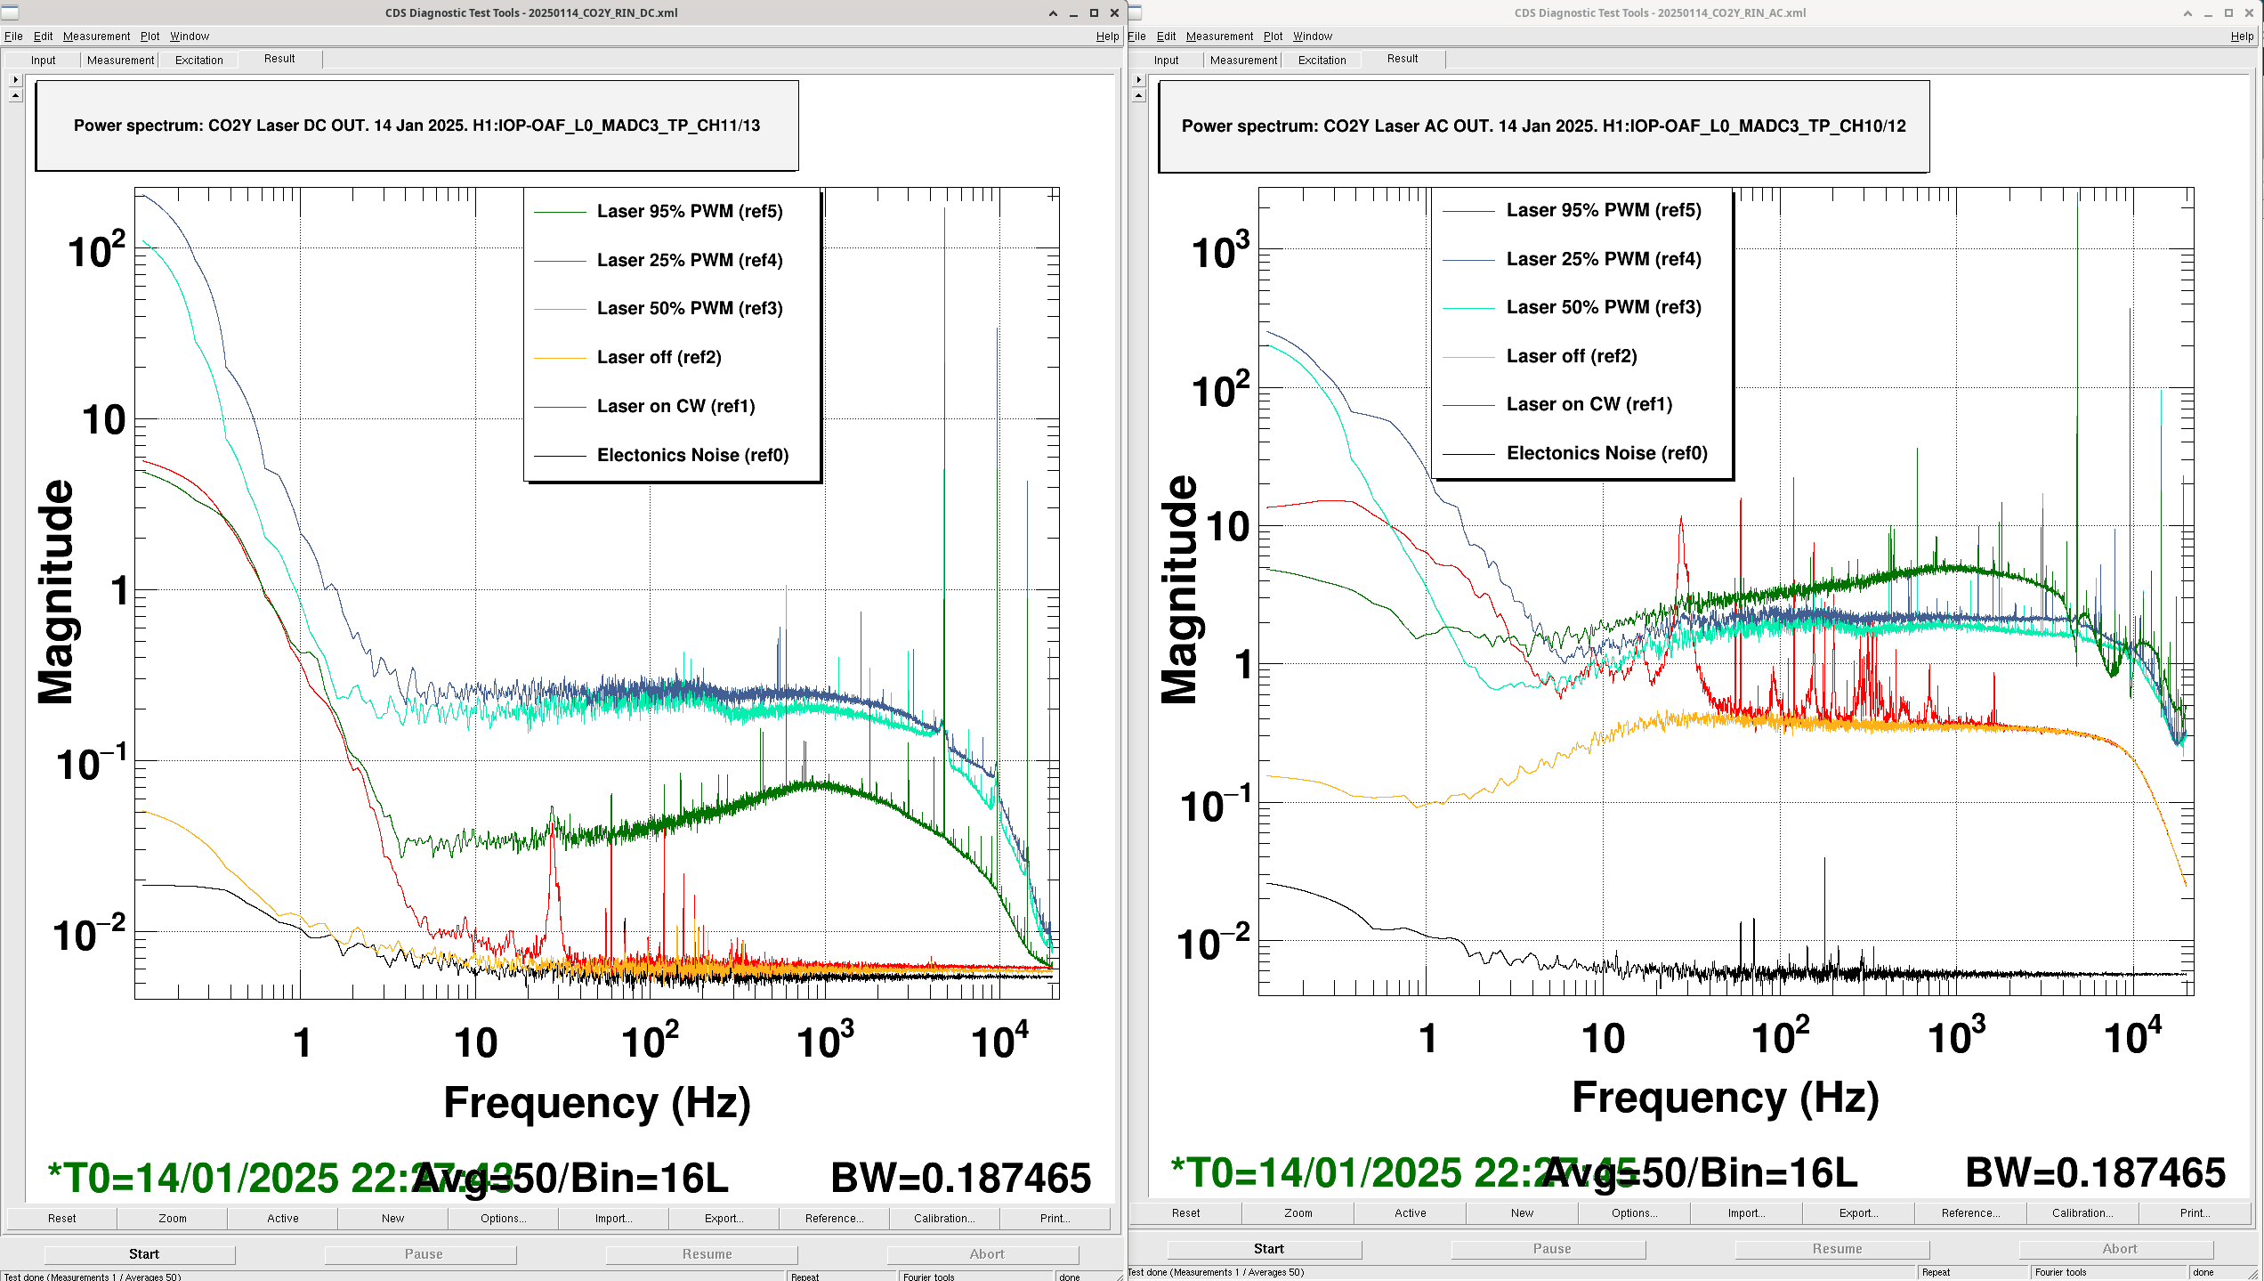Switch to the Excitation tab in DC window
2264x1281 pixels.
pyautogui.click(x=198, y=60)
